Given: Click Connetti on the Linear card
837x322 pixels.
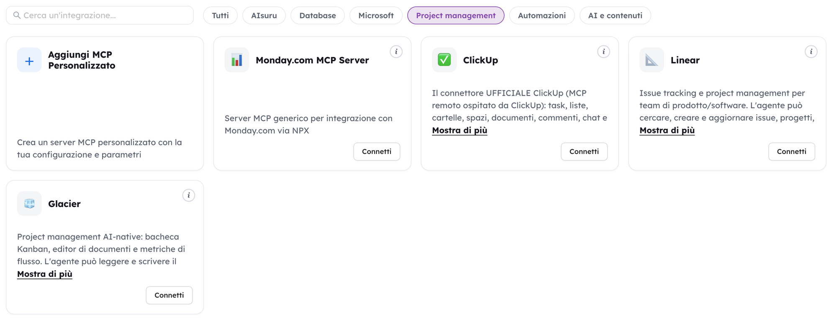Looking at the screenshot, I should click(791, 151).
